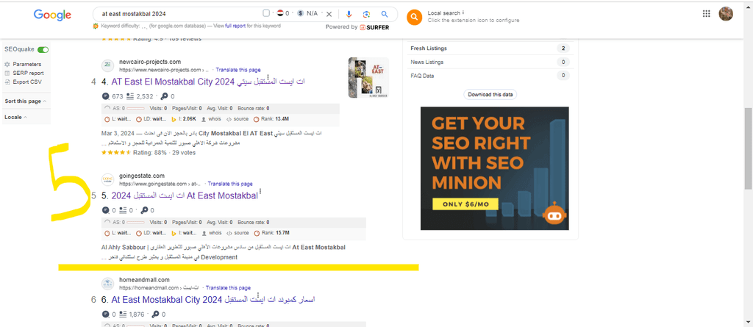Select the News Listings row
Image resolution: width=753 pixels, height=327 pixels.
[x=490, y=62]
